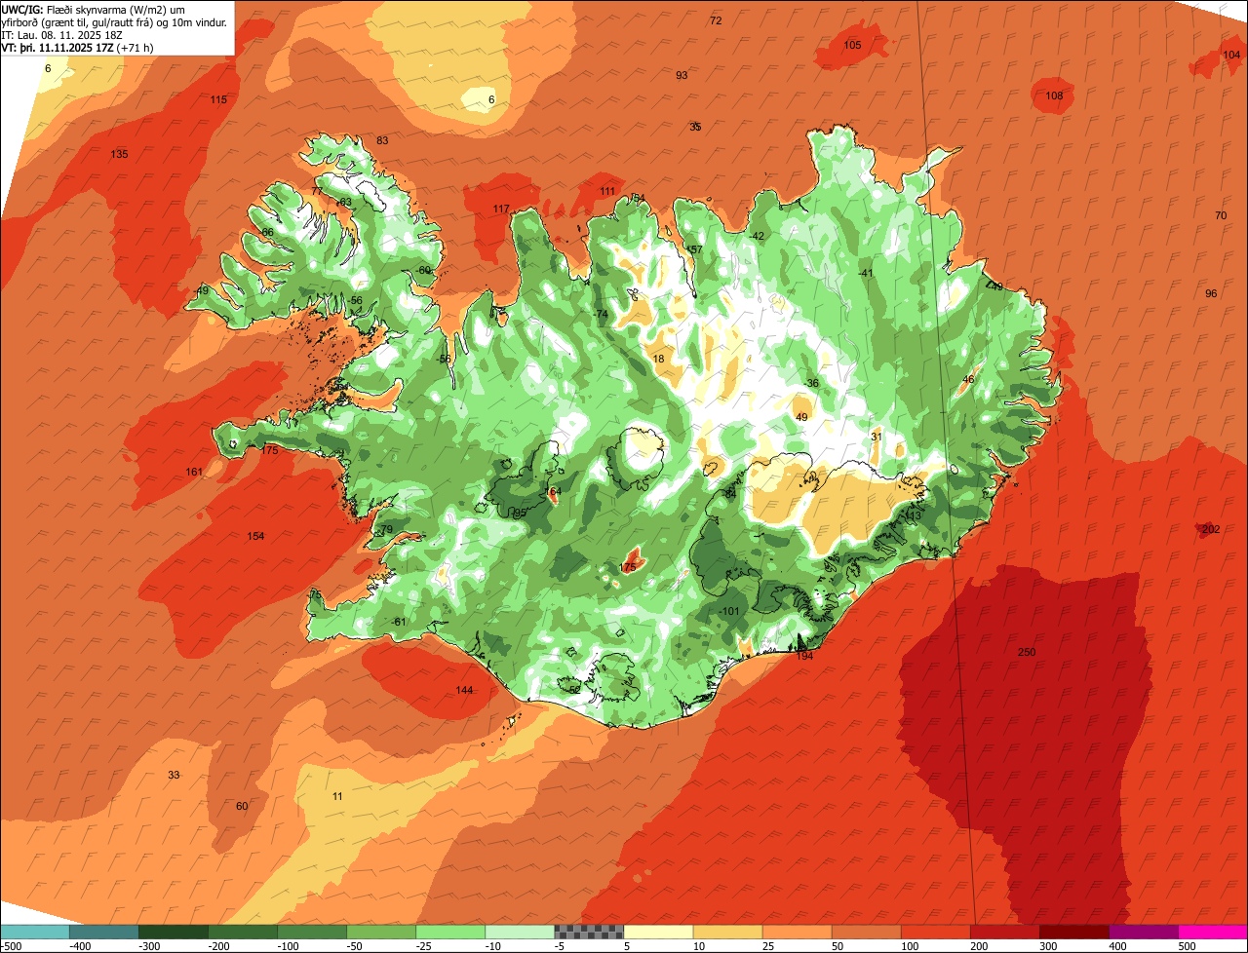Select the valid time line 'VT: þri. 11.11.2025 17Z'

[x=58, y=47]
